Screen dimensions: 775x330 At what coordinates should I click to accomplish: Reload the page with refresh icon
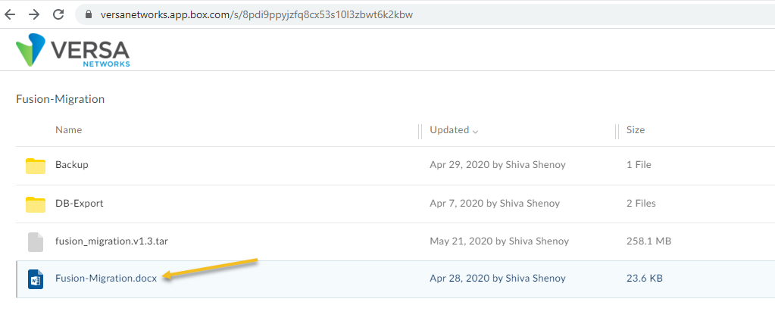[59, 14]
